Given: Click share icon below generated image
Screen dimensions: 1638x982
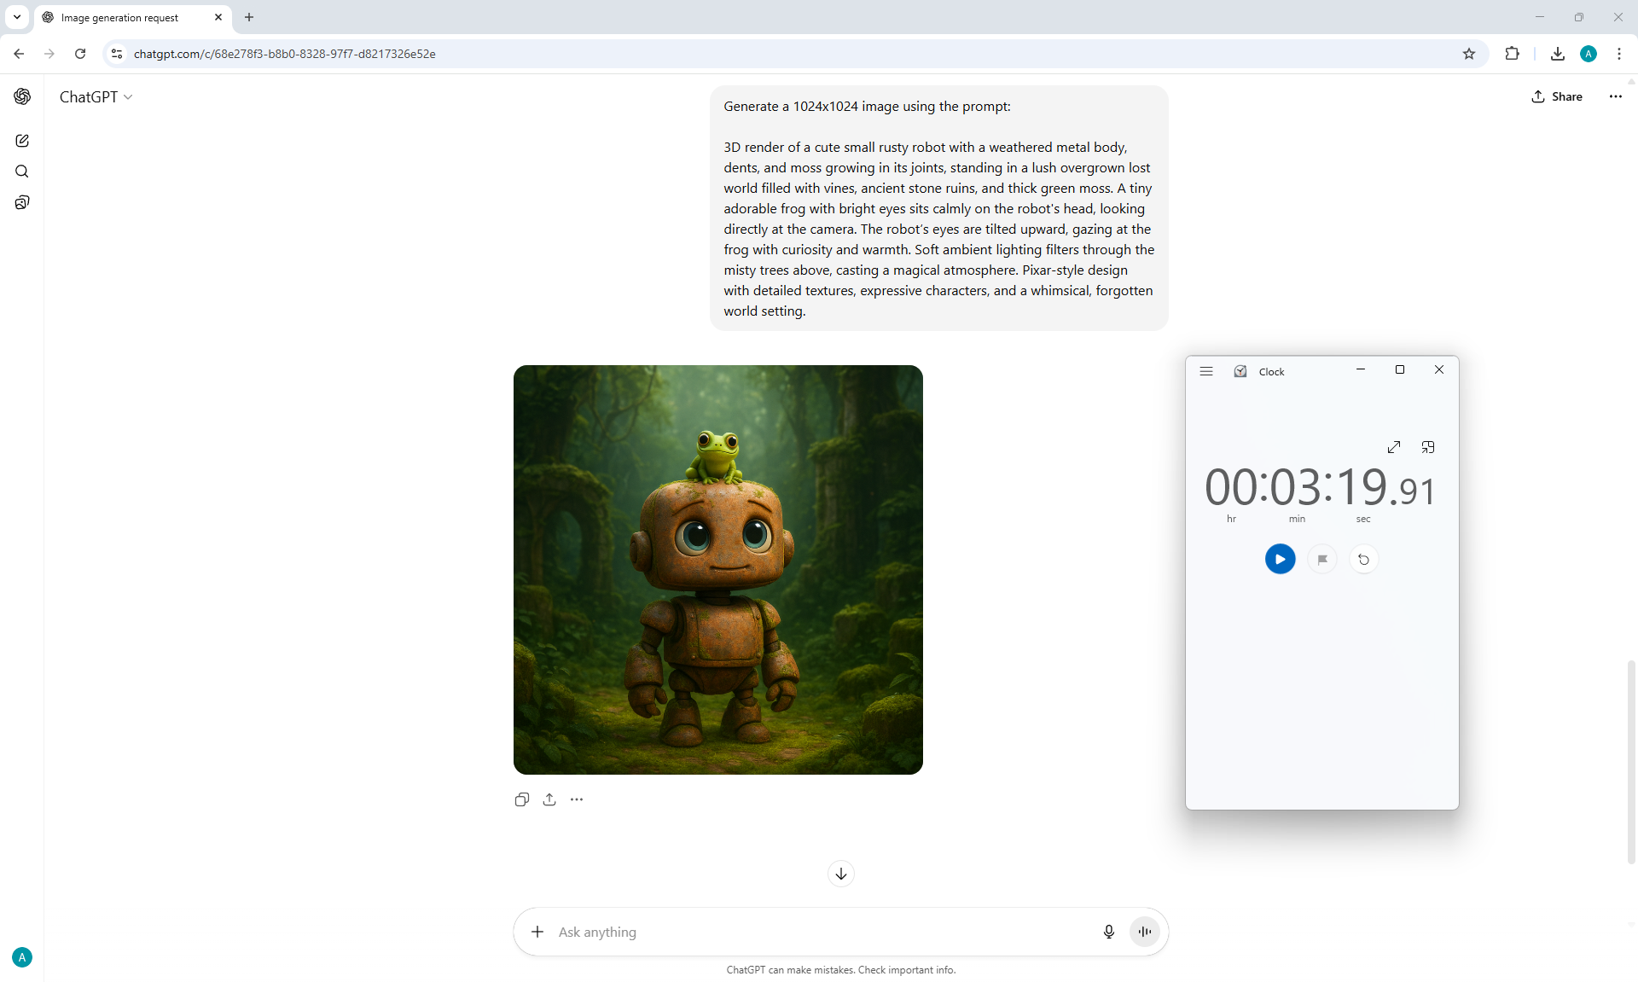Looking at the screenshot, I should [x=549, y=799].
